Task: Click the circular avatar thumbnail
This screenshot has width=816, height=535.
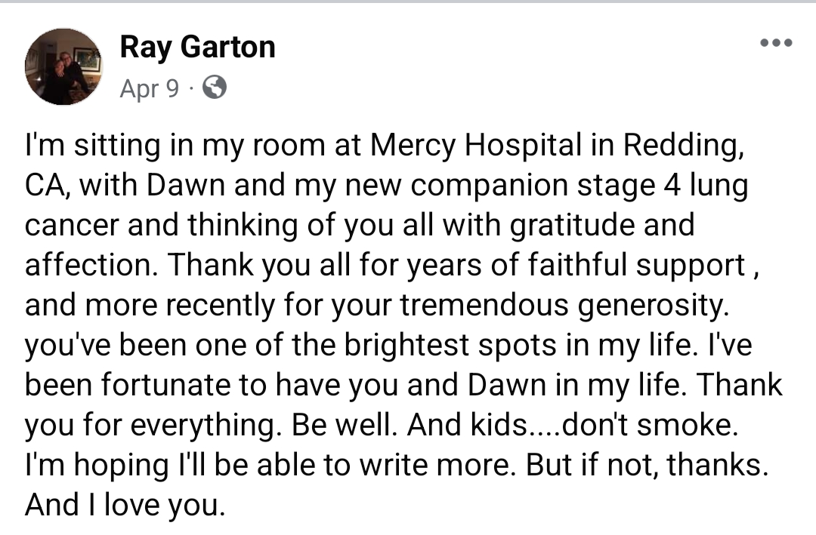Action: pos(64,66)
